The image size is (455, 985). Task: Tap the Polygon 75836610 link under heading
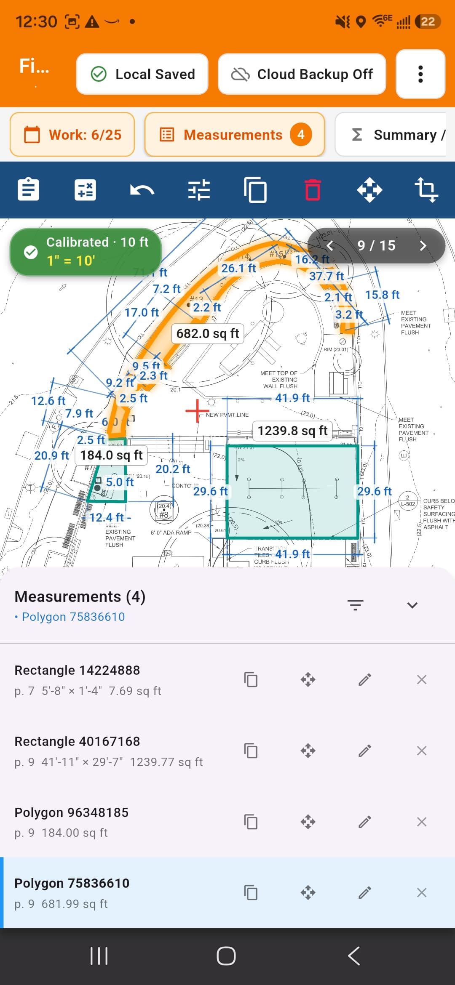[73, 617]
